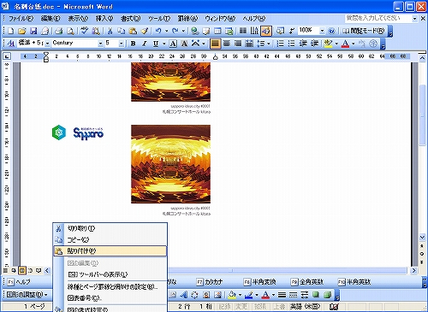
Task: Redo the last undone action
Action: tap(175, 31)
